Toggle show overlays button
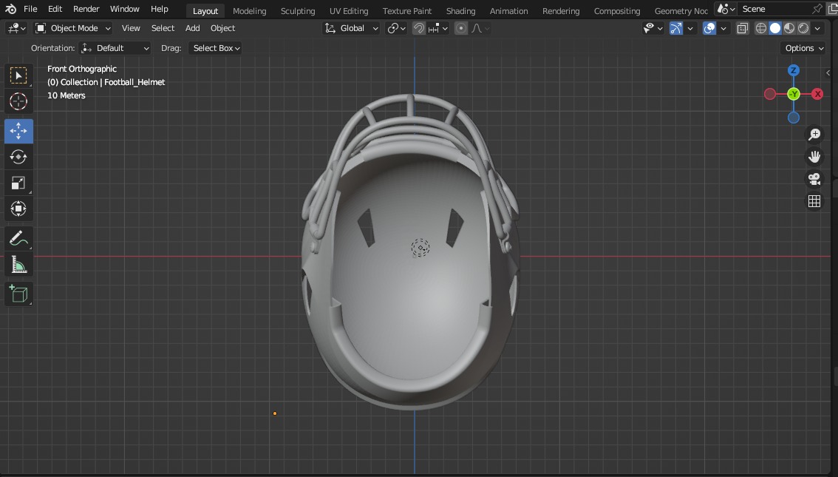 click(709, 28)
